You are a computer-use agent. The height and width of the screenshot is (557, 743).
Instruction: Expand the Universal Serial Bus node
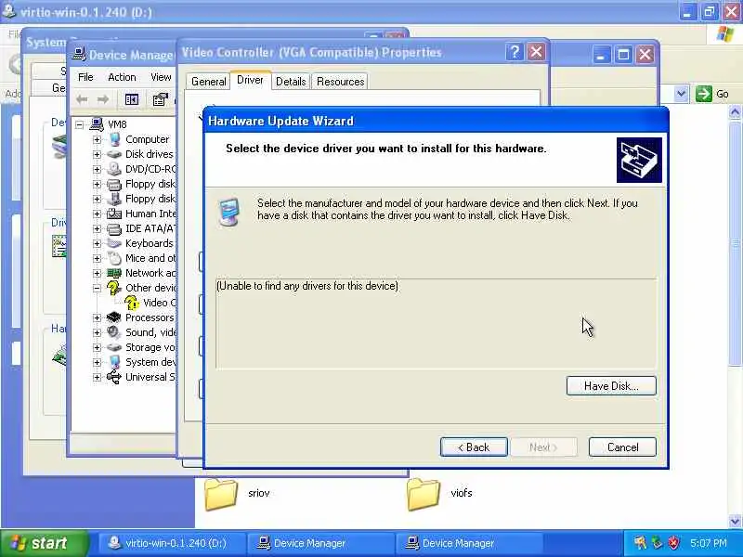tap(97, 378)
